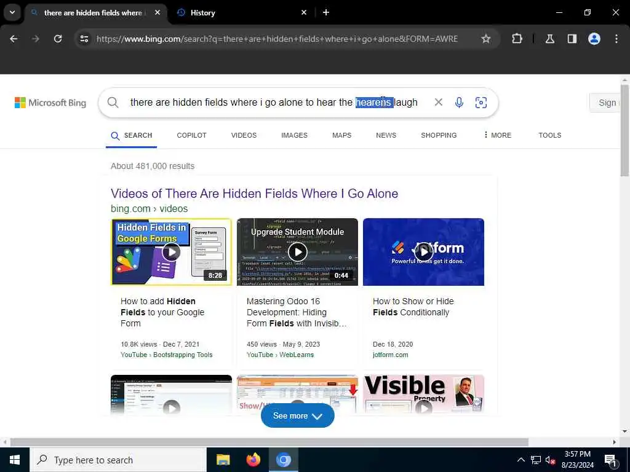
Task: Click into the Bing search query field
Action: pos(274,103)
